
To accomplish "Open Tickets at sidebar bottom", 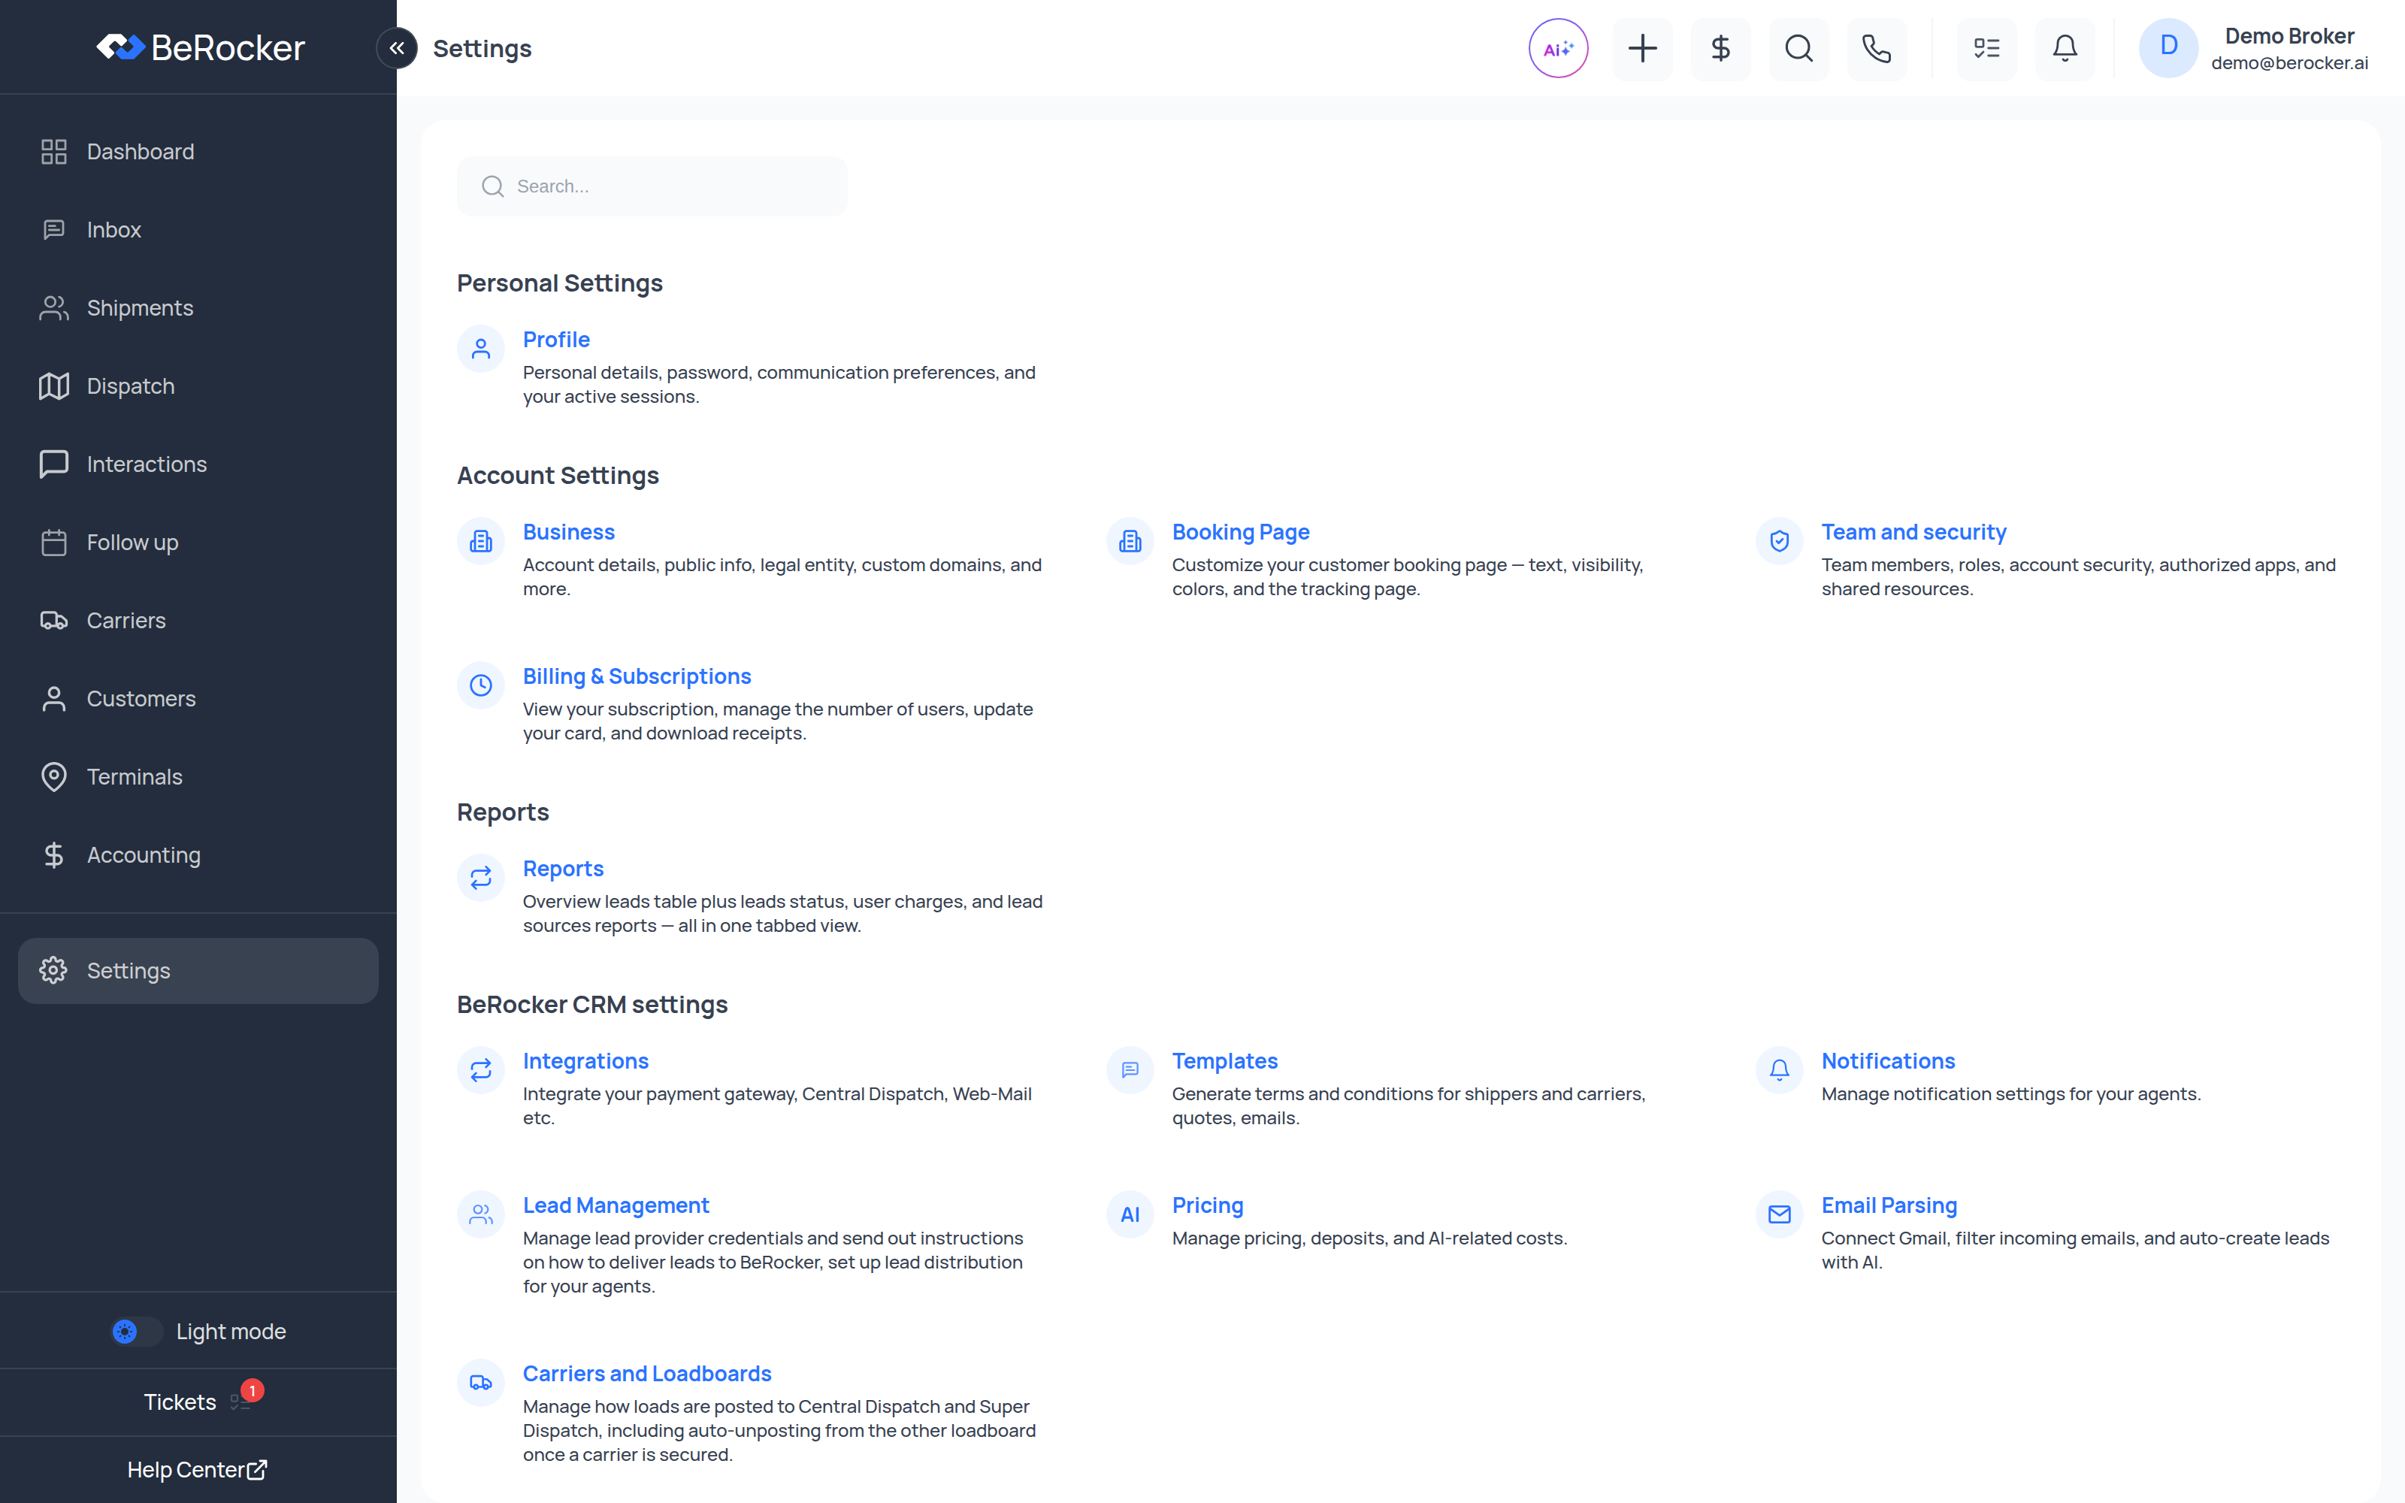I will click(x=198, y=1402).
